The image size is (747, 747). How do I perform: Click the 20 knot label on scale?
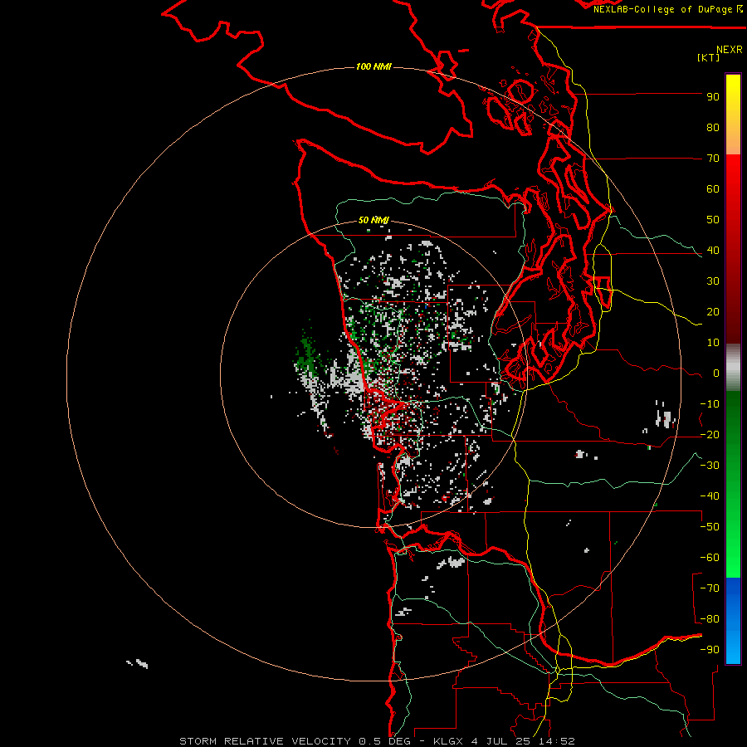(713, 311)
